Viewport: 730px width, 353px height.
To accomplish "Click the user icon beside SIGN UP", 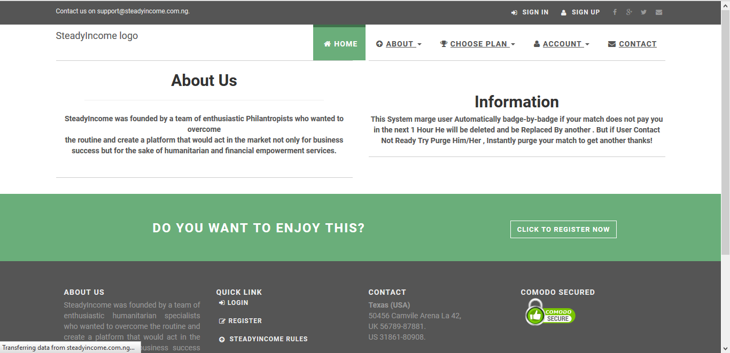I will tap(564, 12).
